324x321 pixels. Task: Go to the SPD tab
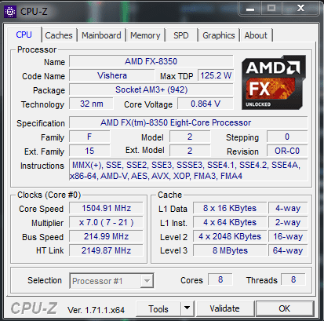click(181, 35)
